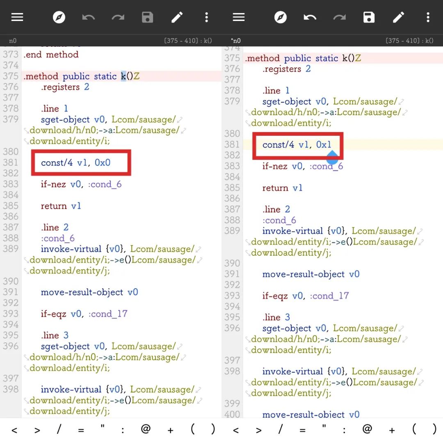Viewport: 443px width, 440px height.
Task: Tap the pencil edit icon in the left editor
Action: point(177,17)
